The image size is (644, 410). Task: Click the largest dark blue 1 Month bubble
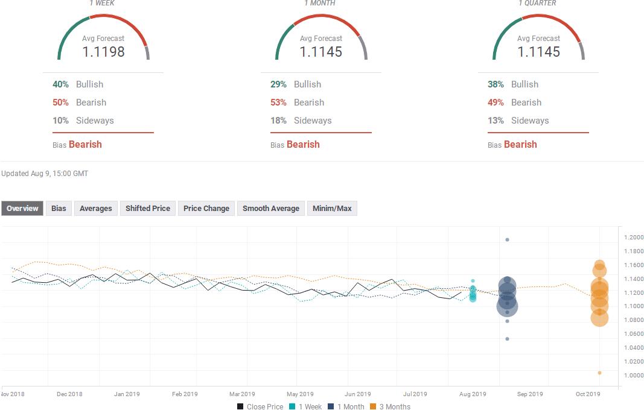click(x=507, y=306)
